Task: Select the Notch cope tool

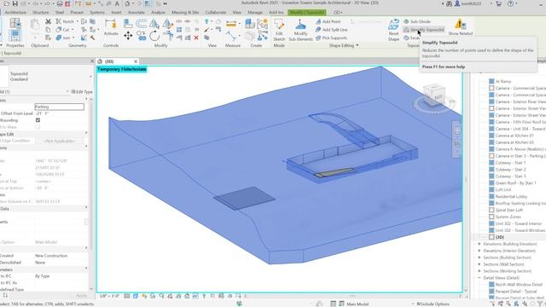Action: click(x=66, y=21)
